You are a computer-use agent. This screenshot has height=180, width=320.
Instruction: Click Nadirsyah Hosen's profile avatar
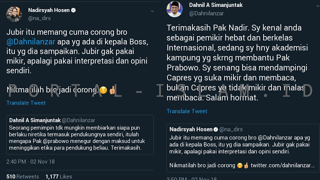(14, 14)
